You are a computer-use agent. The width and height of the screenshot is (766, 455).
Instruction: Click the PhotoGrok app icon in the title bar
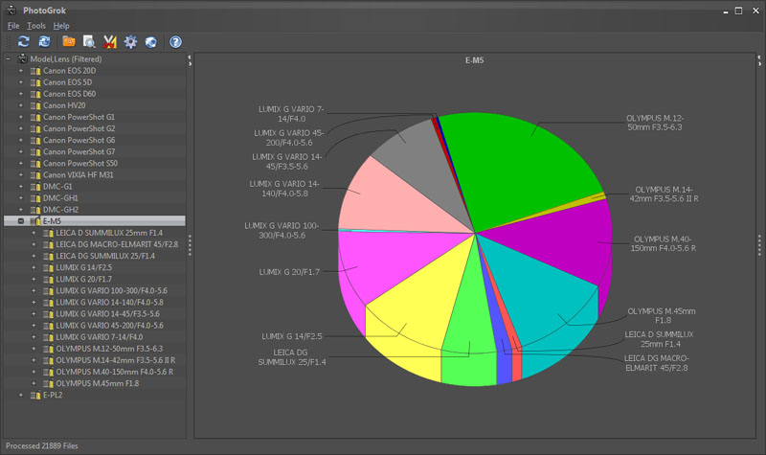pyautogui.click(x=11, y=10)
